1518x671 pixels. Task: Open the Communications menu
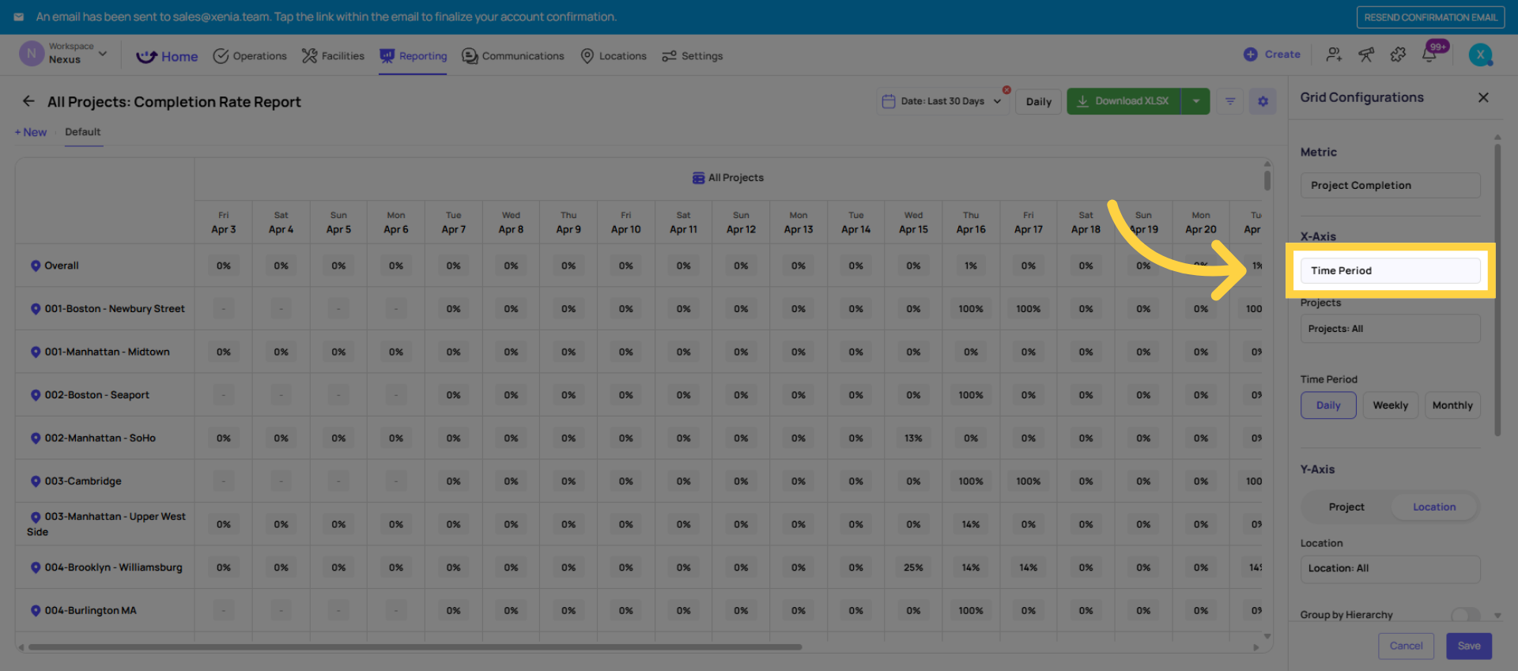513,56
